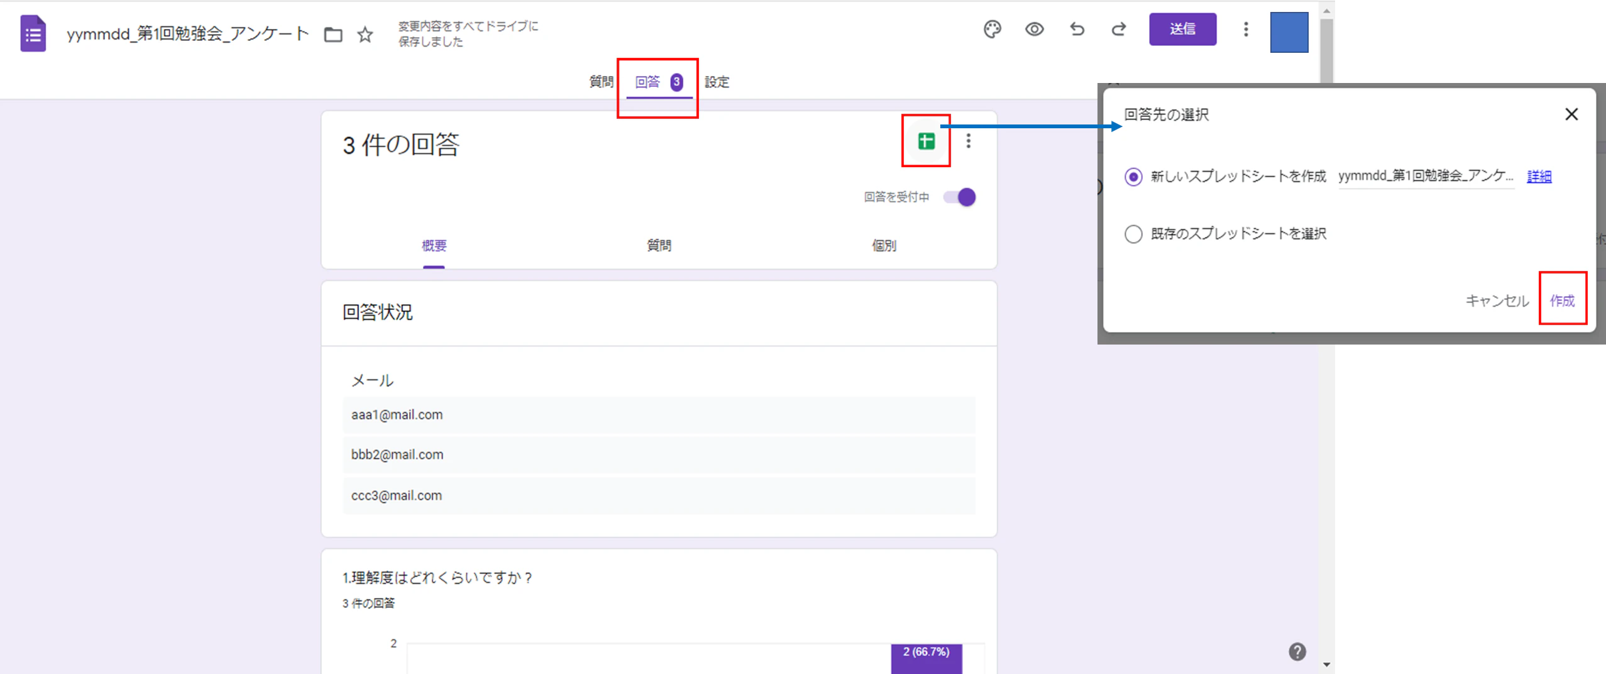This screenshot has width=1606, height=674.
Task: Select 既存のスプレッドシートを選択 radio button
Action: coord(1133,234)
